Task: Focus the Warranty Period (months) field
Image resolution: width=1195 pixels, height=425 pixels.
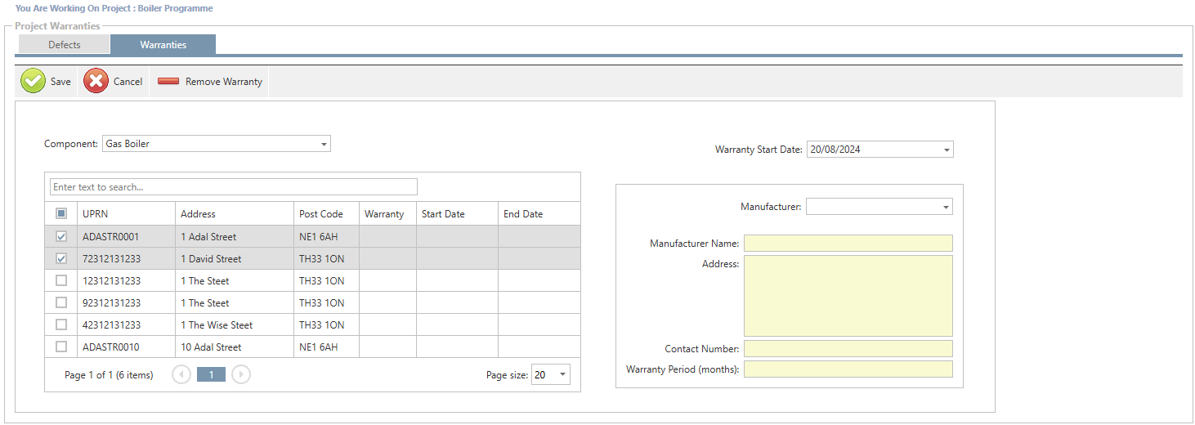Action: pyautogui.click(x=848, y=369)
